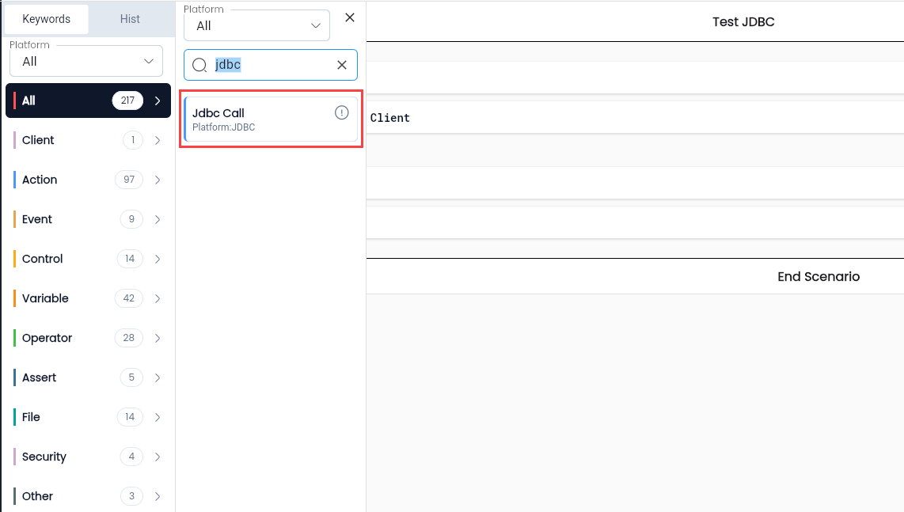Open the Assert keyword category
Screen dimensions: 904x512
coord(88,377)
